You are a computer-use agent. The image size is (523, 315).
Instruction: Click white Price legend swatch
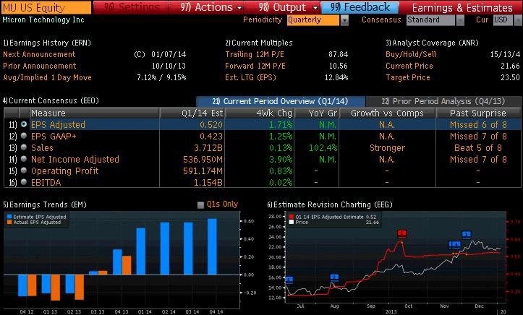point(292,222)
